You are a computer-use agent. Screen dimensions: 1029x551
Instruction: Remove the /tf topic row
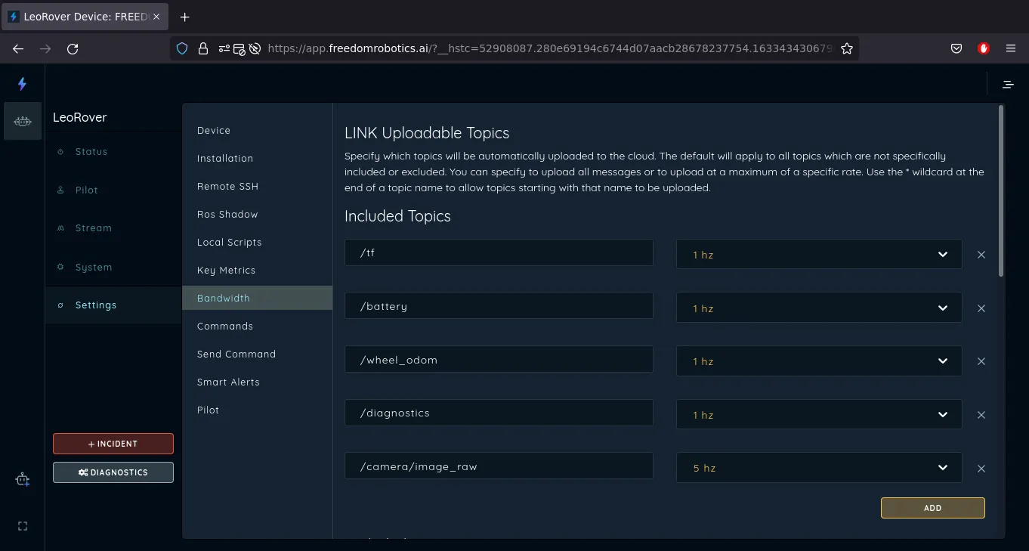[981, 255]
